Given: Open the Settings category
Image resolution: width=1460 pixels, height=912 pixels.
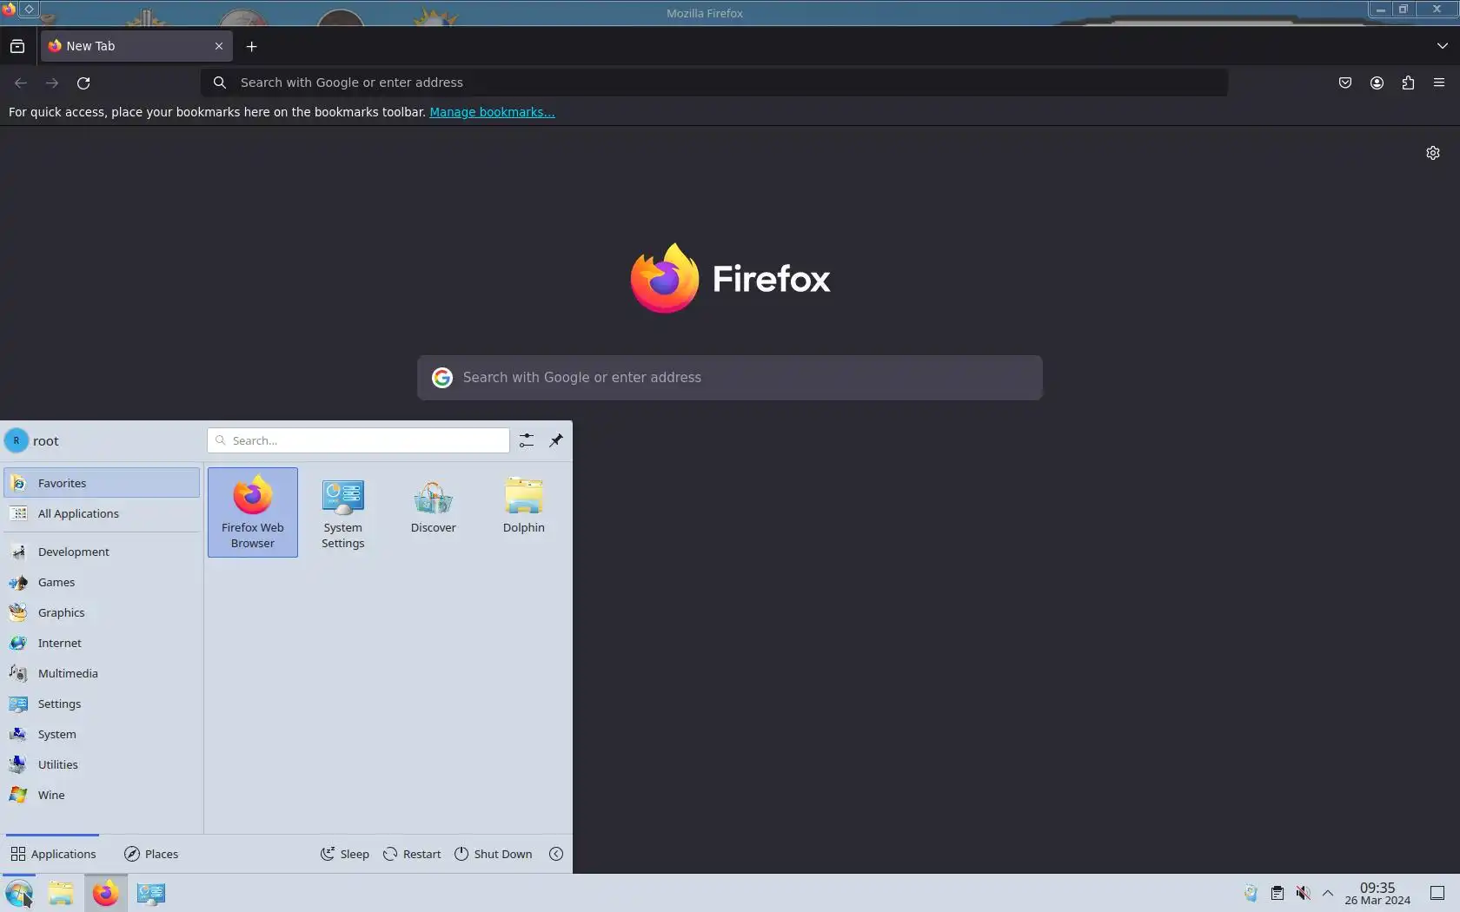Looking at the screenshot, I should pyautogui.click(x=102, y=704).
